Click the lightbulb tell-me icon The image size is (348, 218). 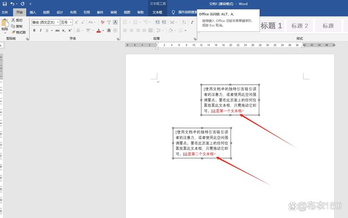(173, 13)
